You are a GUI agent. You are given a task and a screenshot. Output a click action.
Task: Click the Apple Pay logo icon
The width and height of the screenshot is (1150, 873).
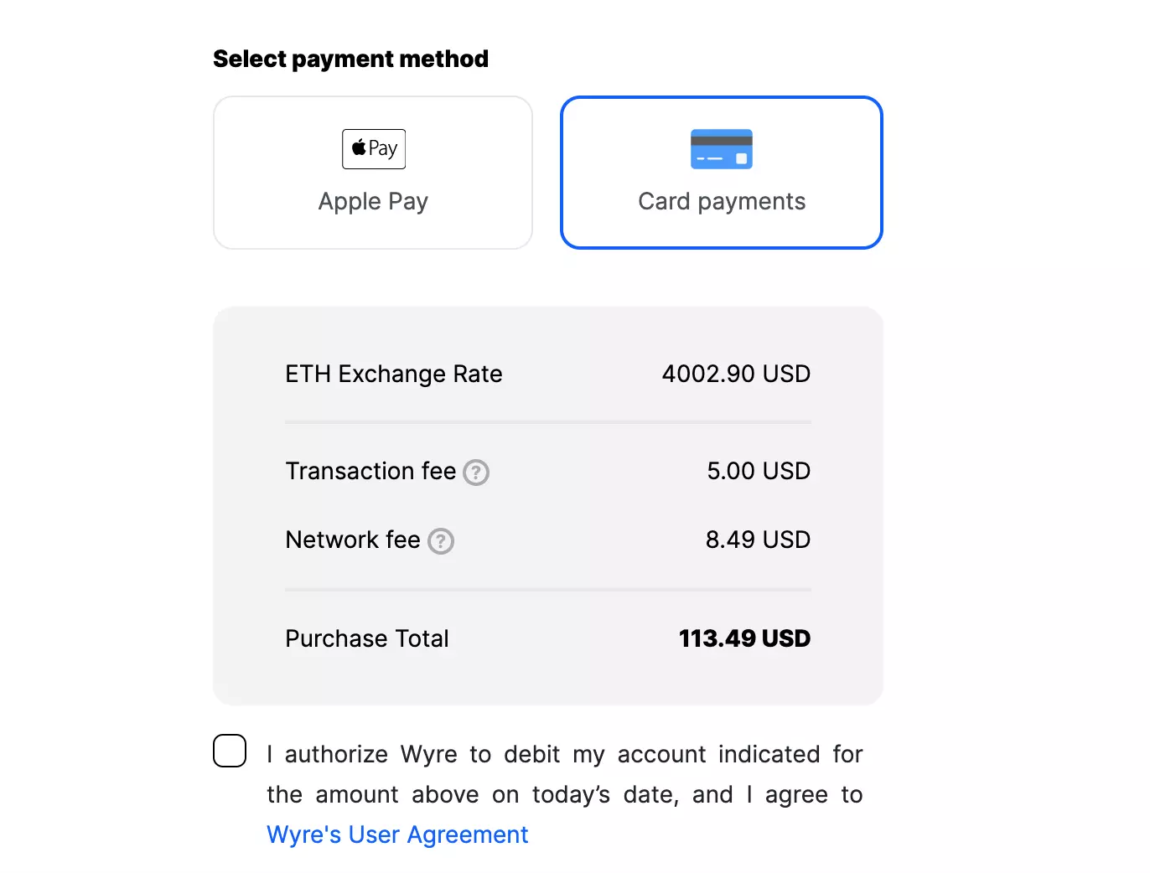[374, 149]
